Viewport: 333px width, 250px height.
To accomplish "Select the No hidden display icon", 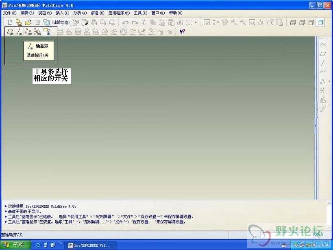I will pyautogui.click(x=311, y=22).
